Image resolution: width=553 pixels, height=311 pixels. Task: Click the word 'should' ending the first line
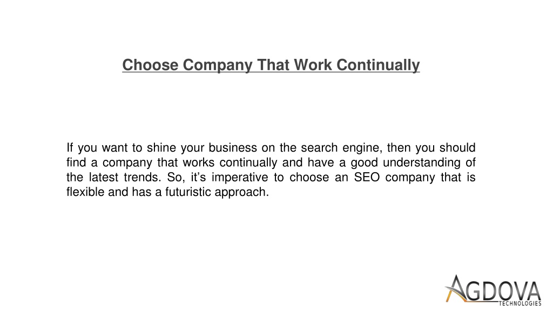(x=457, y=147)
